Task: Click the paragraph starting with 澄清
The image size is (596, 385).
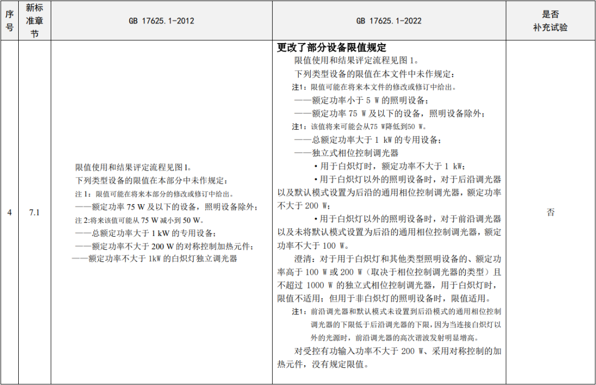Action: coord(389,285)
